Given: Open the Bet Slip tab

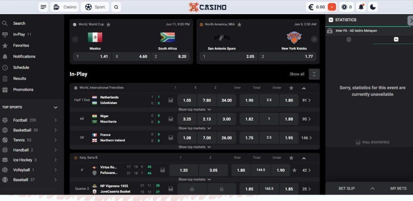Looking at the screenshot, I should [346, 189].
